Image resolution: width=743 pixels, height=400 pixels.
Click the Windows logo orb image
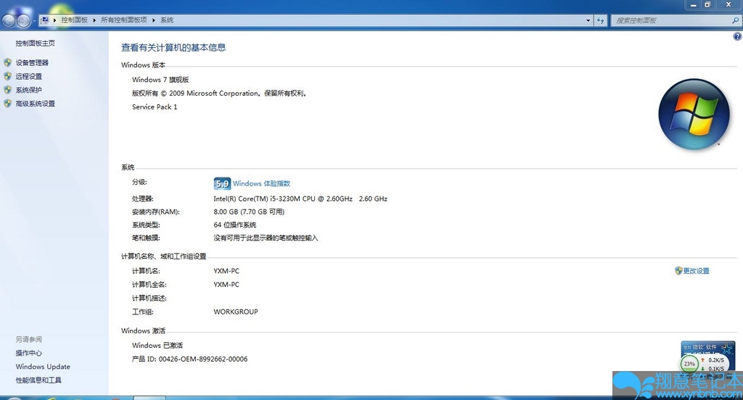[x=694, y=114]
